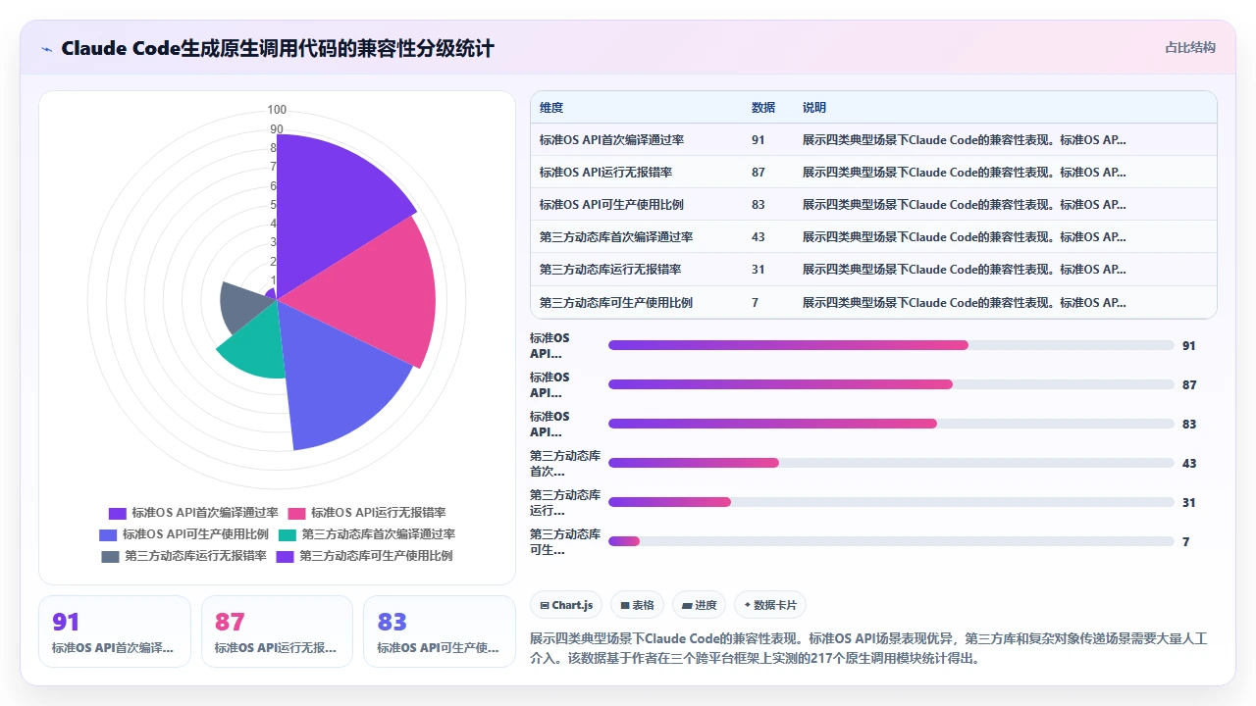Click the 表格 tag chip

(637, 605)
